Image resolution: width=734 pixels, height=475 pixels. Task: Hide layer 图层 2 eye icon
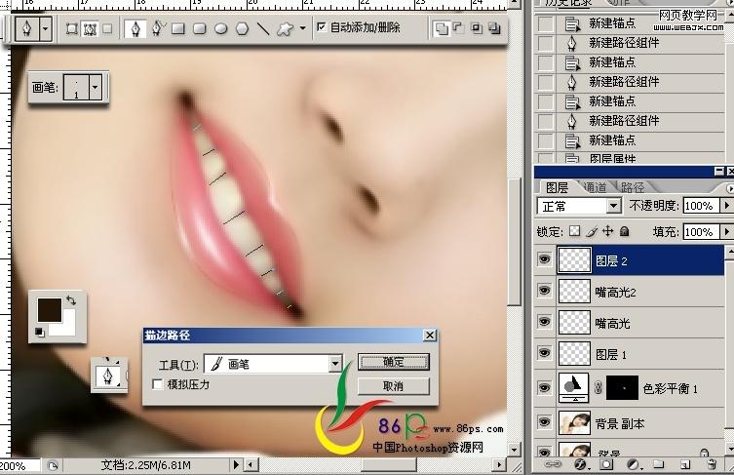coord(544,259)
